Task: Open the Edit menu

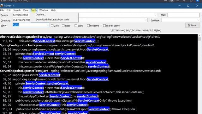Action: pos(9,10)
